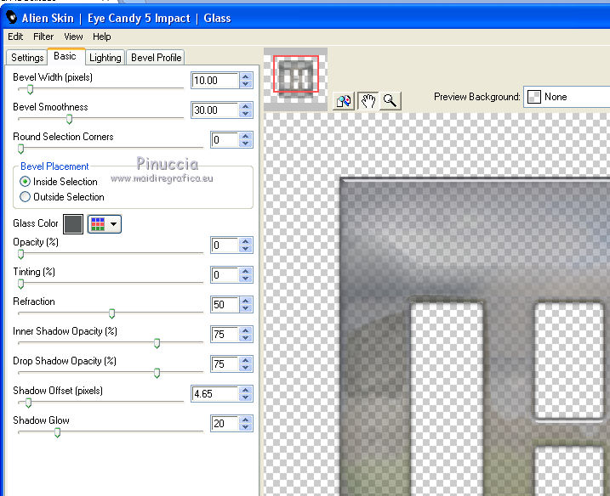Click the Tinting value field
This screenshot has width=610, height=496.
pyautogui.click(x=225, y=275)
